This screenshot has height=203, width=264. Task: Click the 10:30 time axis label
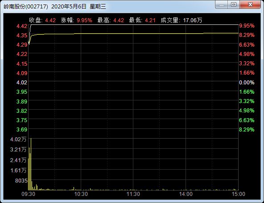click(x=81, y=194)
